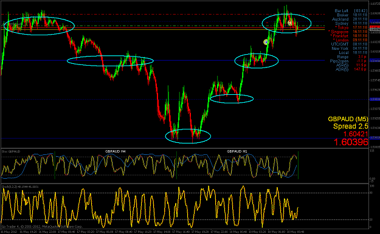The height and width of the screenshot is (234, 380).
Task: Select the New York time row
Action: (350, 49)
